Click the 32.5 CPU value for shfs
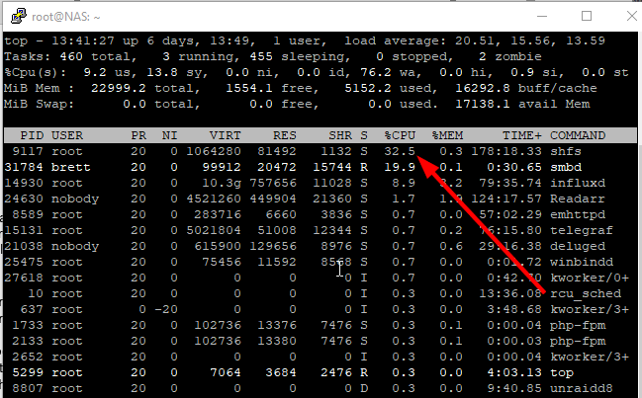 pyautogui.click(x=400, y=151)
